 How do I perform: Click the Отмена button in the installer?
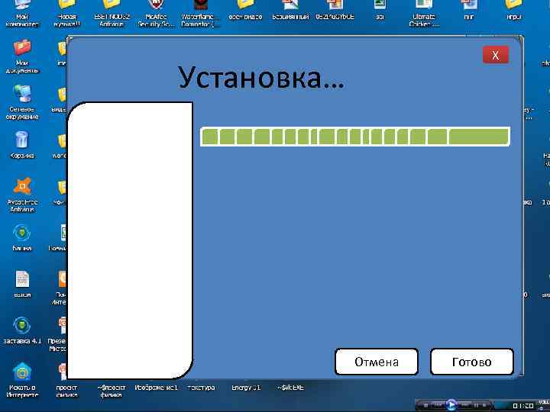[377, 361]
